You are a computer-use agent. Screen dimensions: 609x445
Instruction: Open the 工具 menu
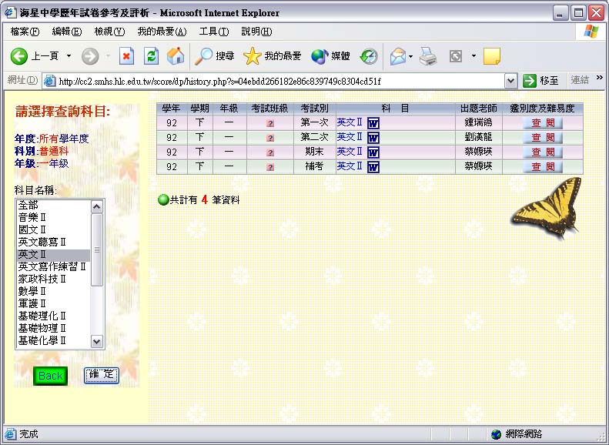click(x=213, y=32)
